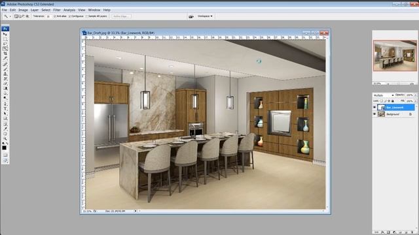419x235 pixels.
Task: Select the Path Selection tool
Action: point(5,113)
